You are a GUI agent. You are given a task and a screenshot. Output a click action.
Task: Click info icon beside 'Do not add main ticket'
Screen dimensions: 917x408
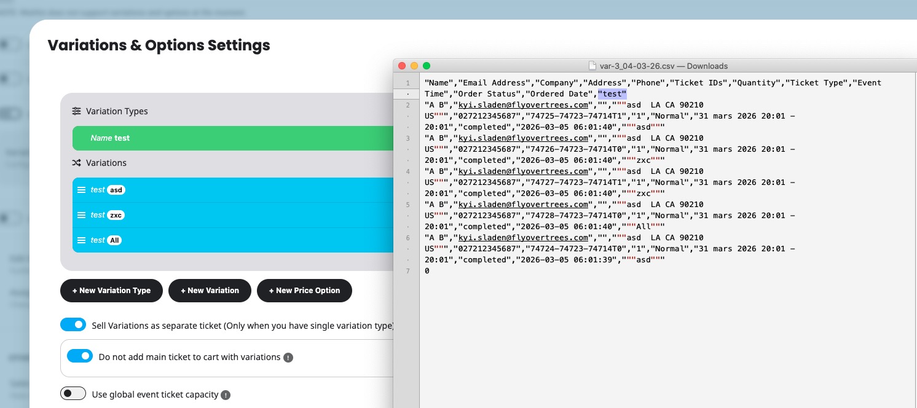tap(288, 358)
